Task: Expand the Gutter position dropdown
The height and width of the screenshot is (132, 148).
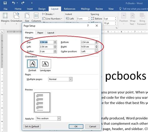Action: [96, 51]
